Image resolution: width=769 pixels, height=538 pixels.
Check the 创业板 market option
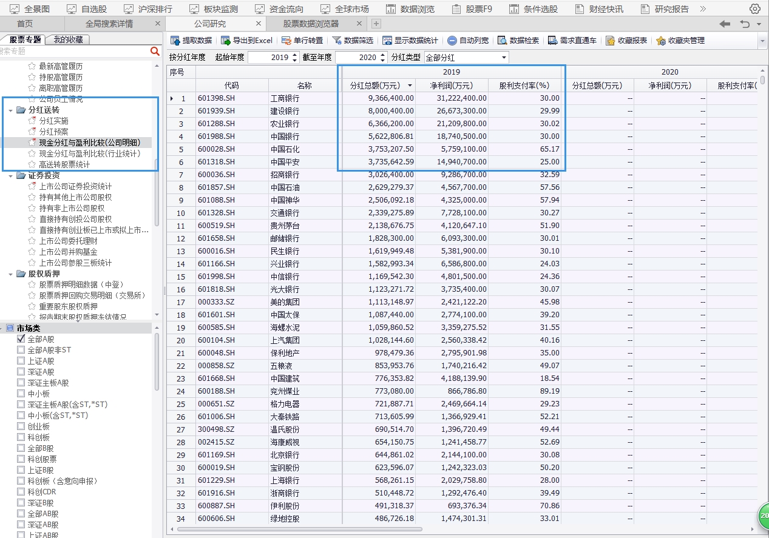(21, 426)
